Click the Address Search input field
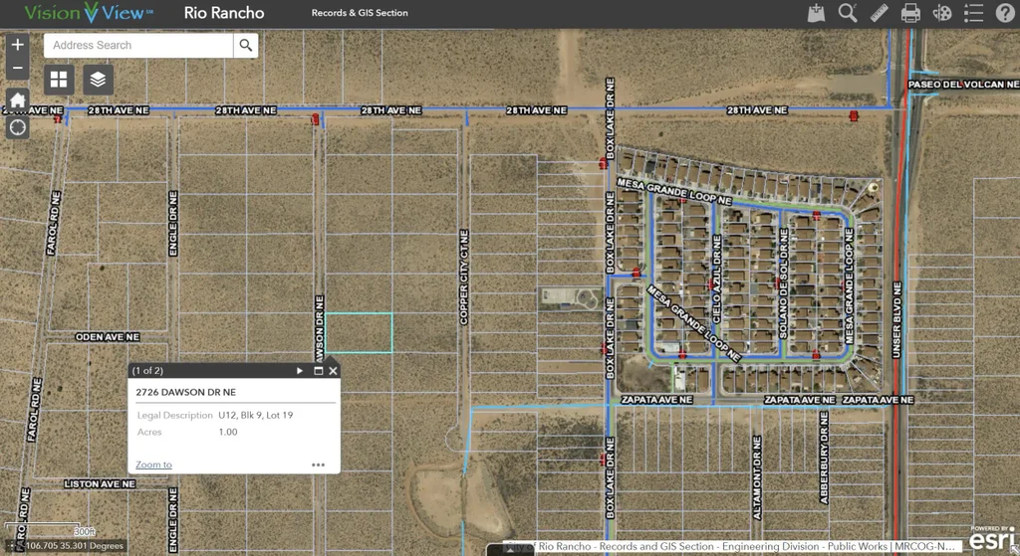 click(x=138, y=46)
